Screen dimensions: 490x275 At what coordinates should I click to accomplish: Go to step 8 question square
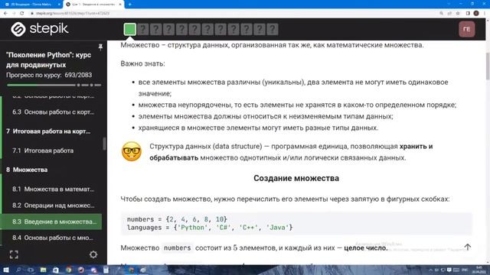[x=220, y=29]
